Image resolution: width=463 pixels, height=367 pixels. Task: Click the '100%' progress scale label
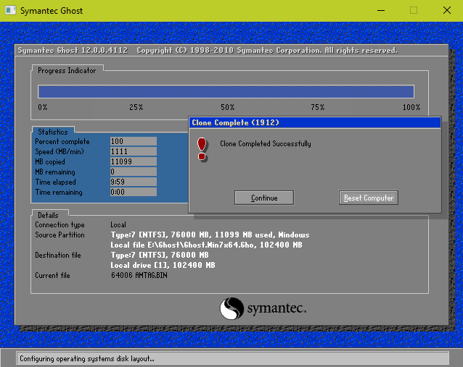(x=411, y=107)
